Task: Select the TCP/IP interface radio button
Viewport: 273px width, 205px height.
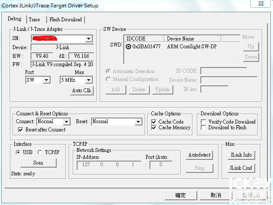Action: click(x=40, y=152)
